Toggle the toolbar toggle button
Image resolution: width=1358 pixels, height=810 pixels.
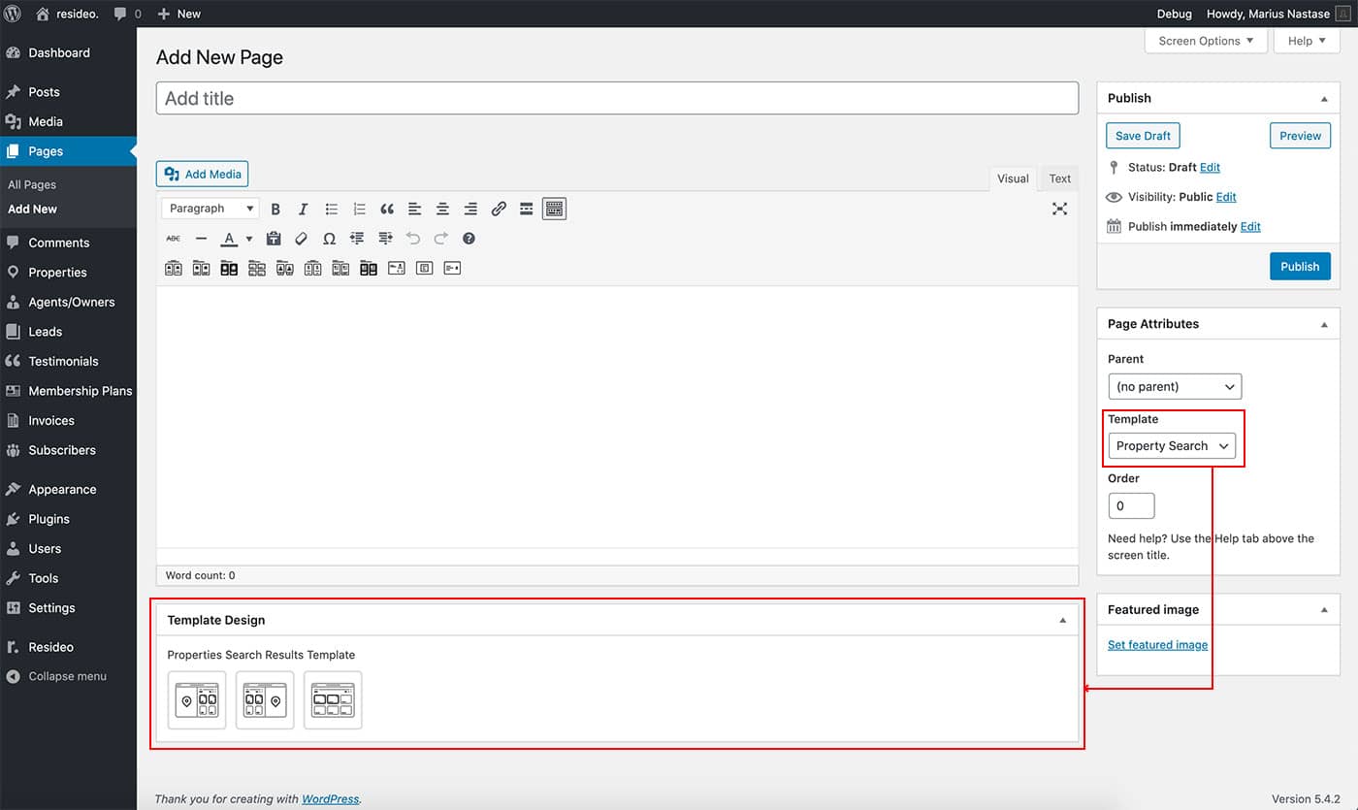[554, 209]
